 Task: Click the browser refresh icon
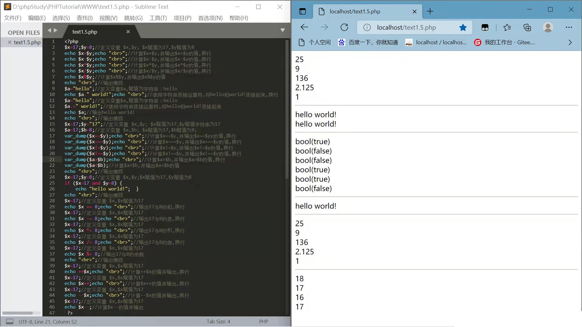(344, 28)
